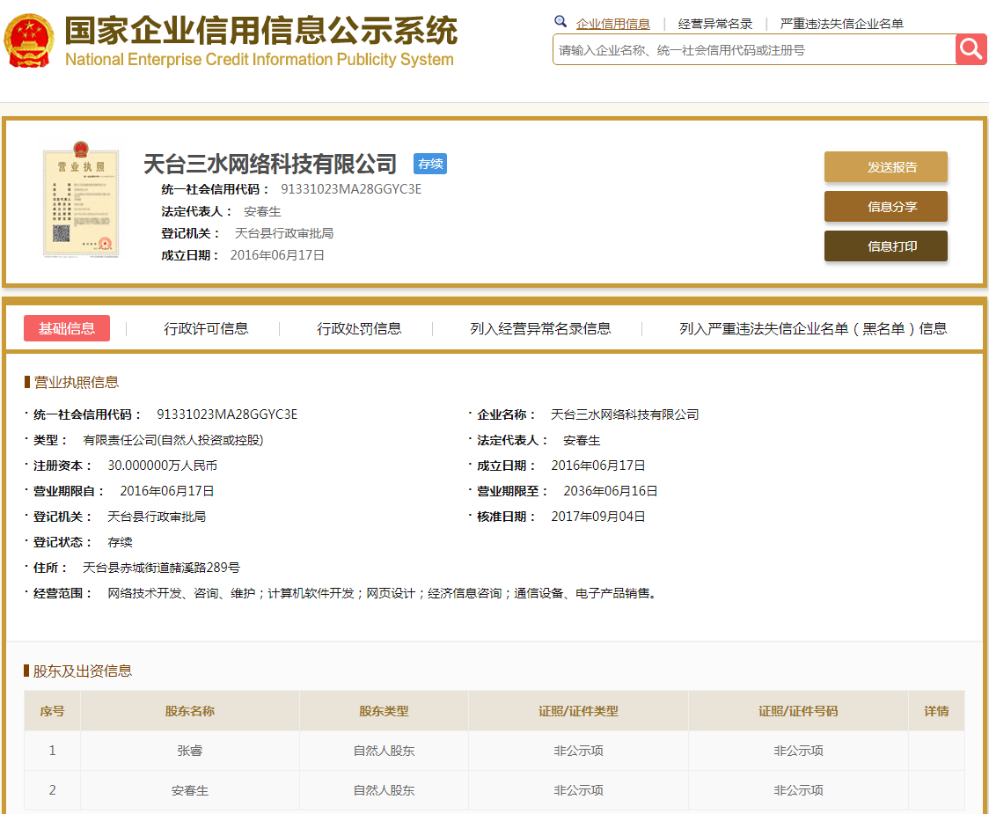Go to the 列入经营异常名录信息 tab
This screenshot has width=989, height=814.
[x=540, y=328]
